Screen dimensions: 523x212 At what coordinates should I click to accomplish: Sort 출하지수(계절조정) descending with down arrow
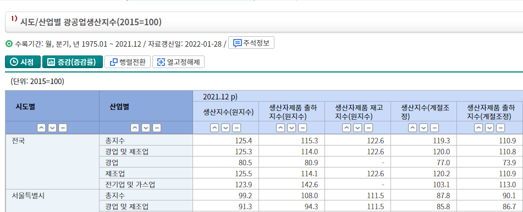pos(490,128)
